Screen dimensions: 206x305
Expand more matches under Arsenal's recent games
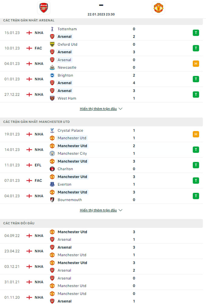point(101,109)
